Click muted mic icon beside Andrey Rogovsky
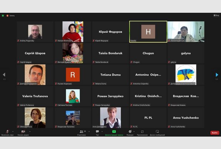This screenshot has width=221, height=149. (18, 41)
